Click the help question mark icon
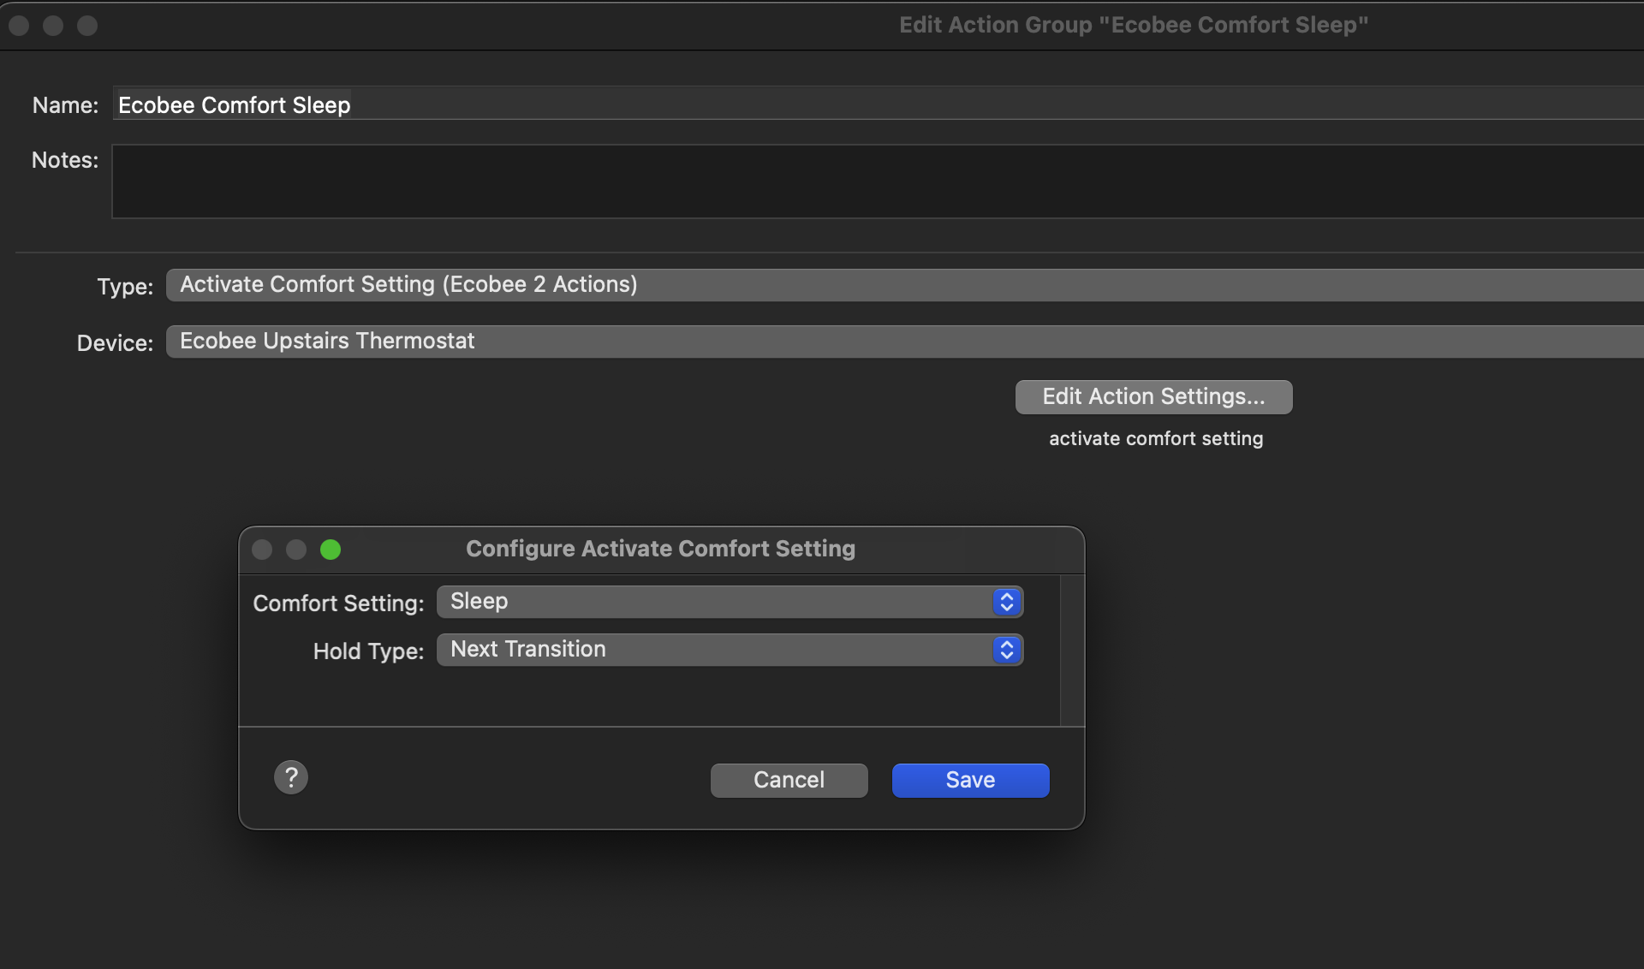This screenshot has height=969, width=1644. 291,777
